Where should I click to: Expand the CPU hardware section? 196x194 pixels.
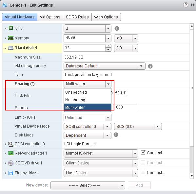(x=5, y=28)
